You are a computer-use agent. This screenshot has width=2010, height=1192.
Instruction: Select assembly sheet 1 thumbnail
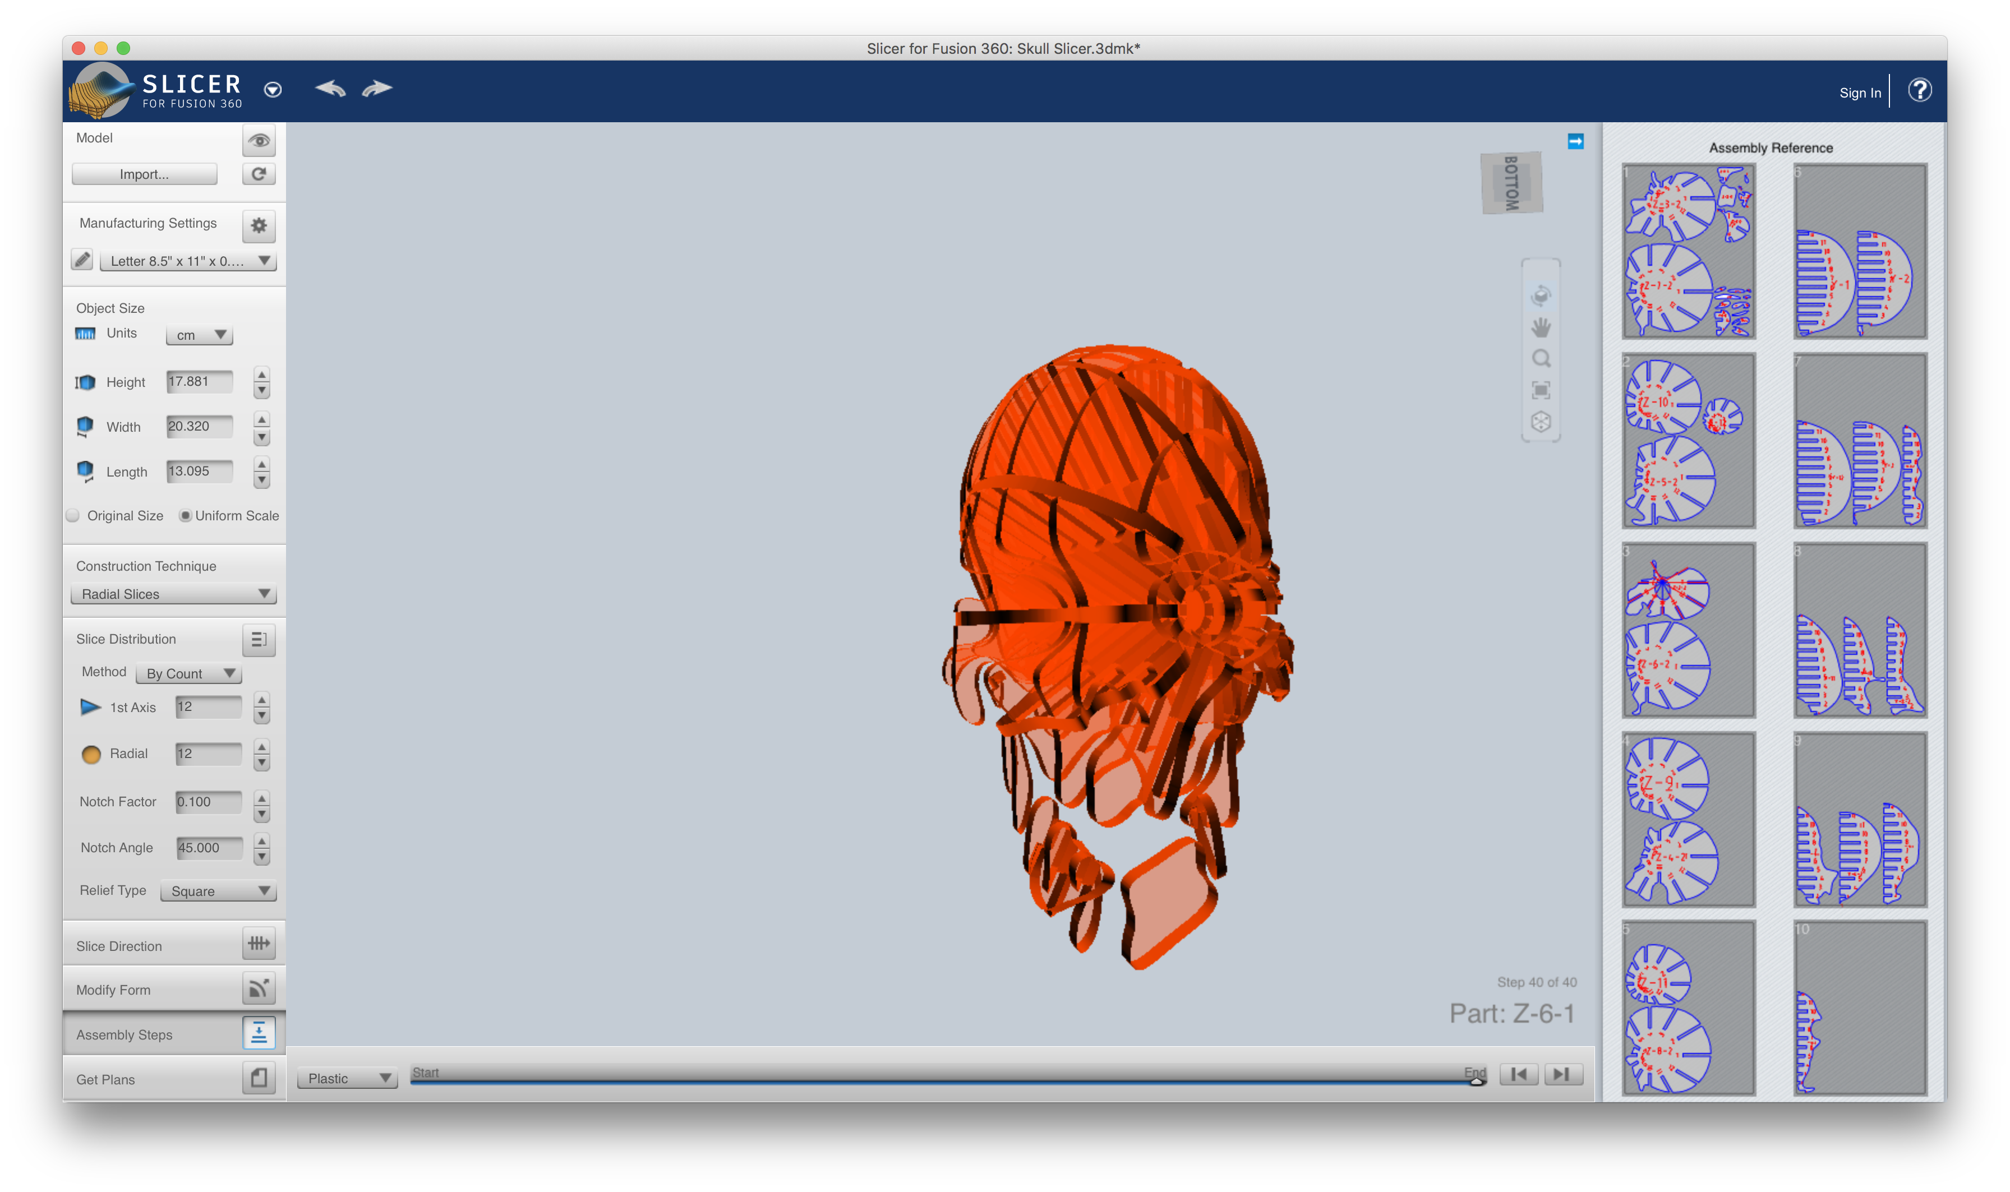[x=1688, y=251]
